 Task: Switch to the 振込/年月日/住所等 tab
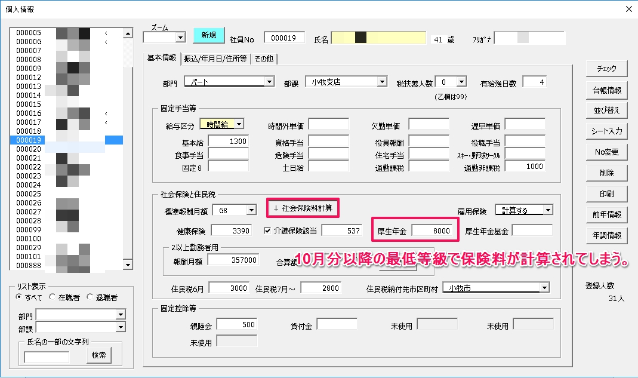click(x=215, y=59)
